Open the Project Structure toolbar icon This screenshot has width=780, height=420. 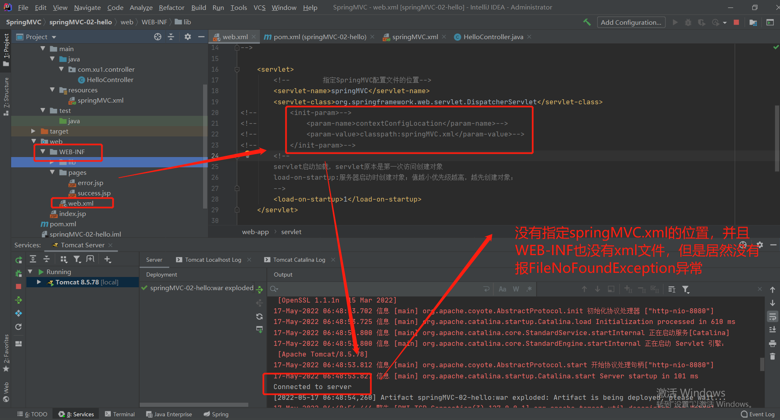(753, 22)
